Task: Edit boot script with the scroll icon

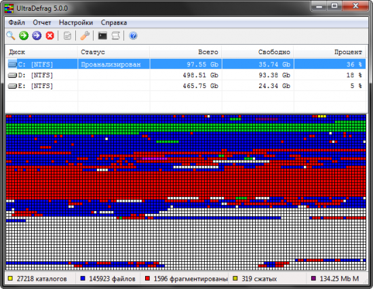Action: tap(115, 36)
